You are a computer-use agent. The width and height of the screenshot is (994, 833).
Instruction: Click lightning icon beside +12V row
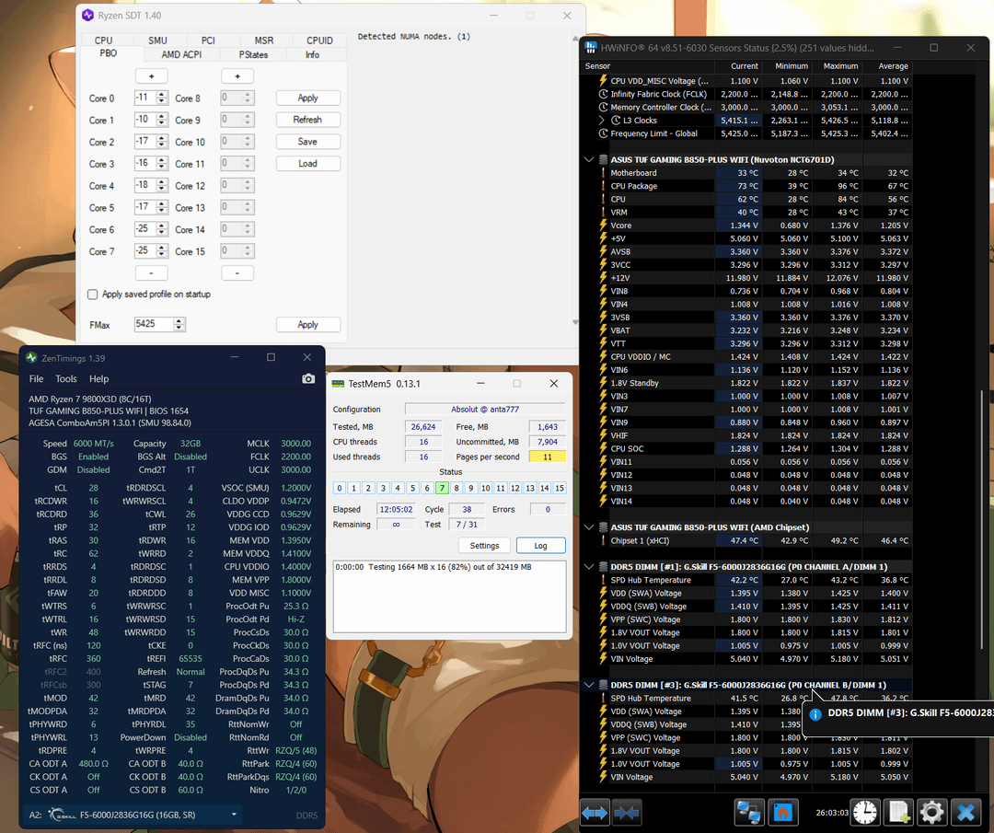click(x=604, y=278)
